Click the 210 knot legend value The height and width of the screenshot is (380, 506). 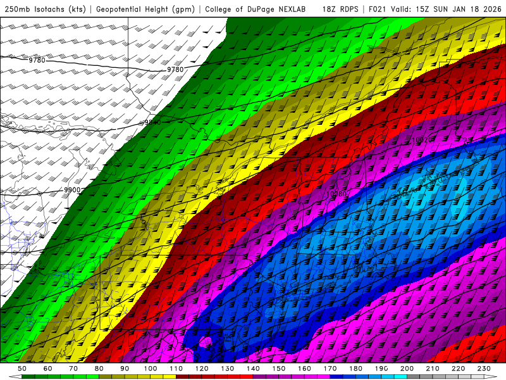(433, 369)
